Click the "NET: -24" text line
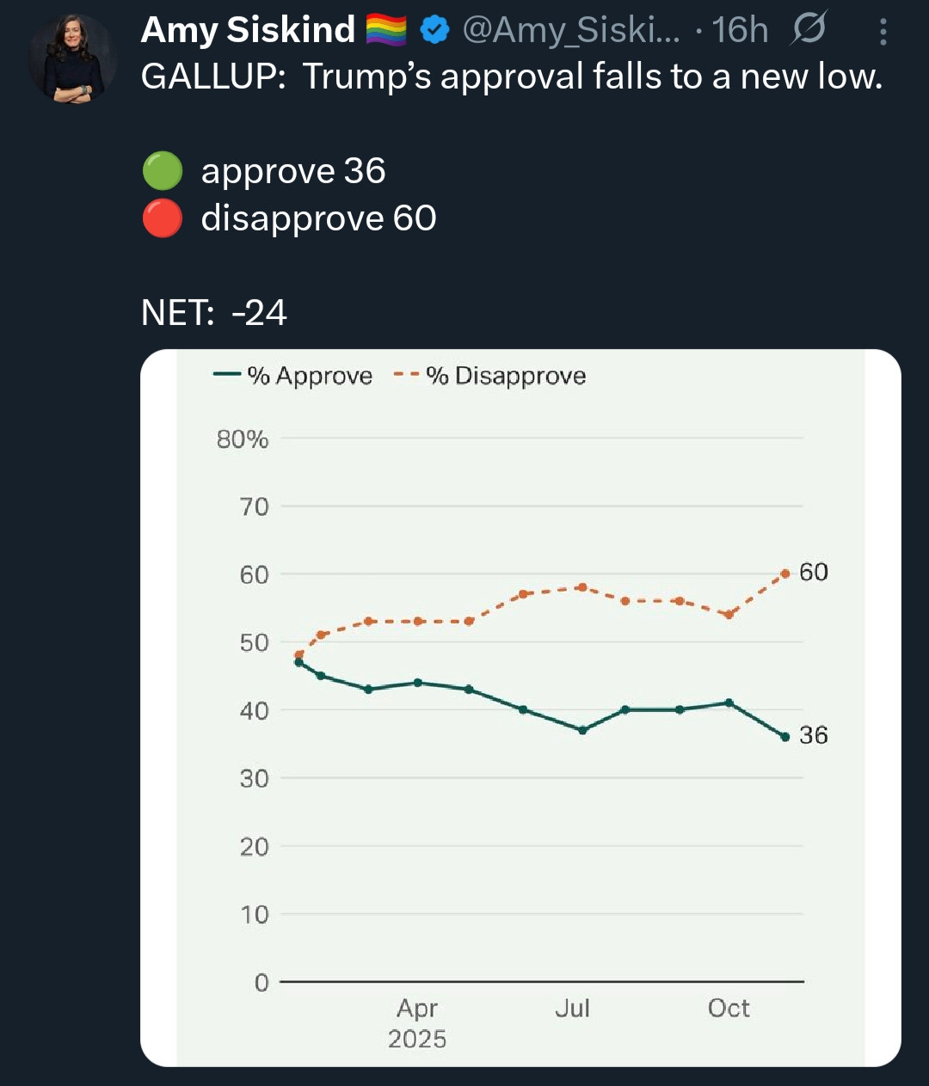Viewport: 929px width, 1086px height. 214,313
